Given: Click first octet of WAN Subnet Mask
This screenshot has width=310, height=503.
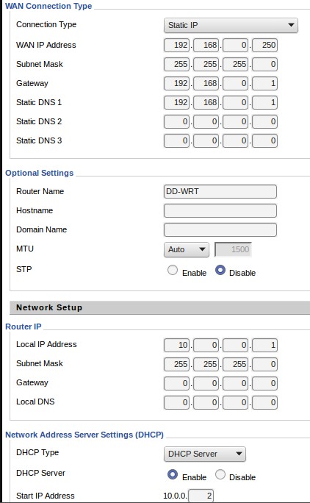Looking at the screenshot, I should click(x=176, y=64).
